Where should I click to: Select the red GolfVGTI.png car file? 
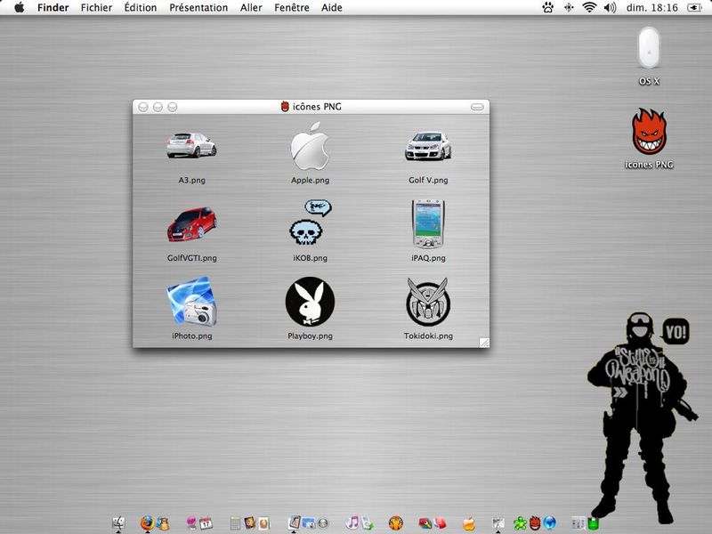191,224
